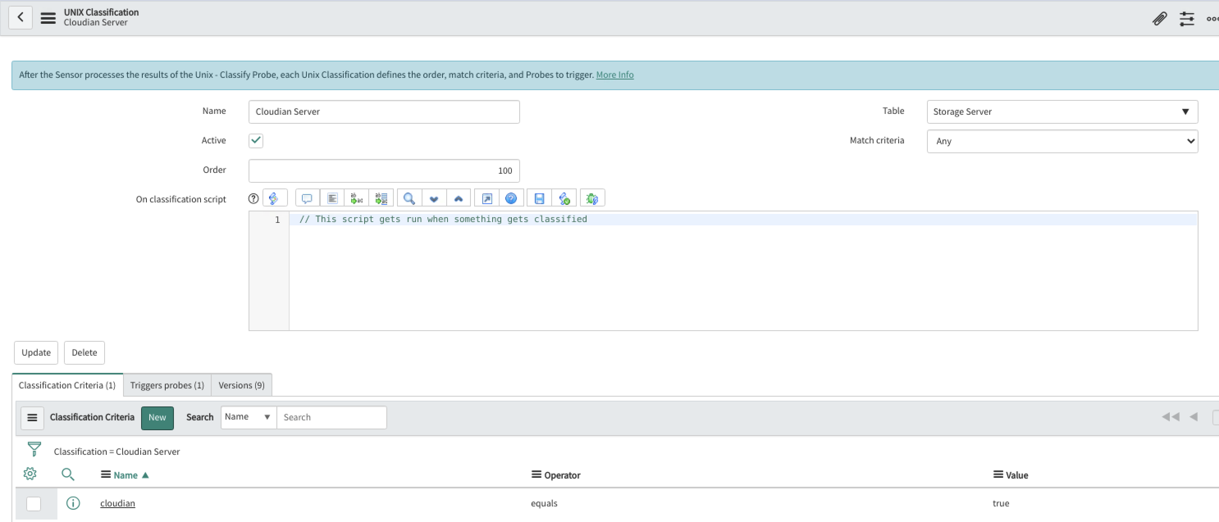Click the script field help question mark

(x=253, y=199)
